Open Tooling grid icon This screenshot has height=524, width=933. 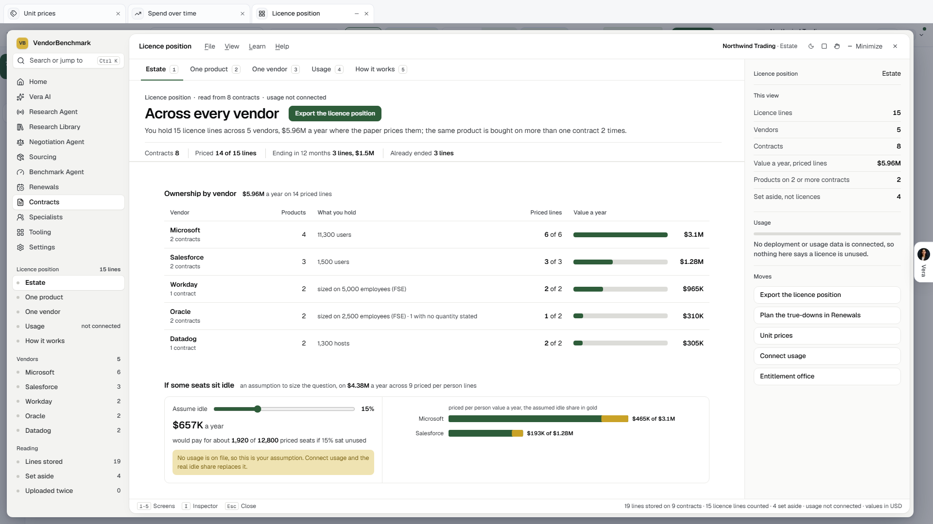click(x=20, y=232)
